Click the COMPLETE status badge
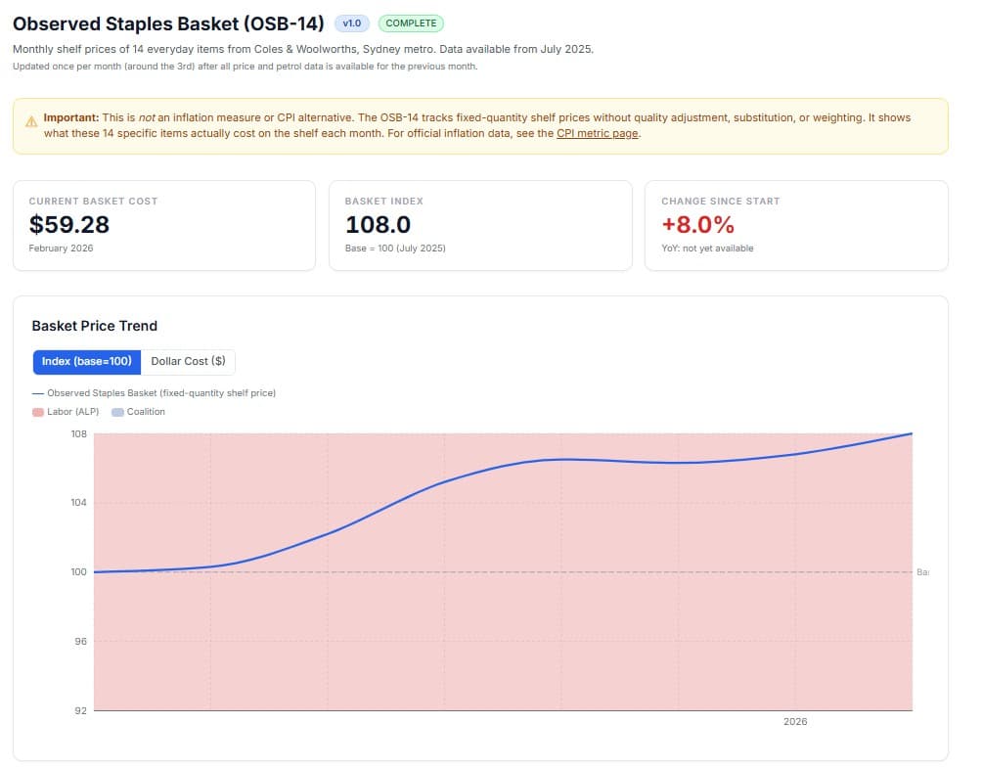 (x=411, y=23)
